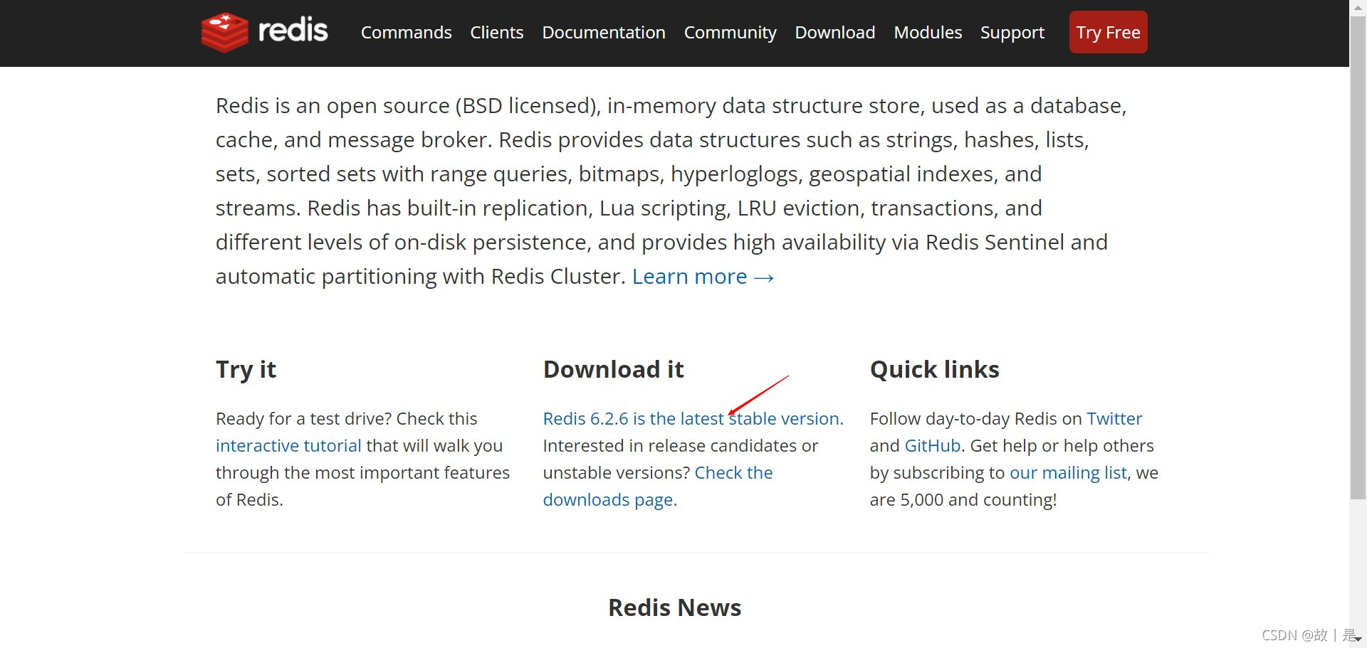Click the Redis logo icon
The width and height of the screenshot is (1367, 648).
tap(224, 32)
